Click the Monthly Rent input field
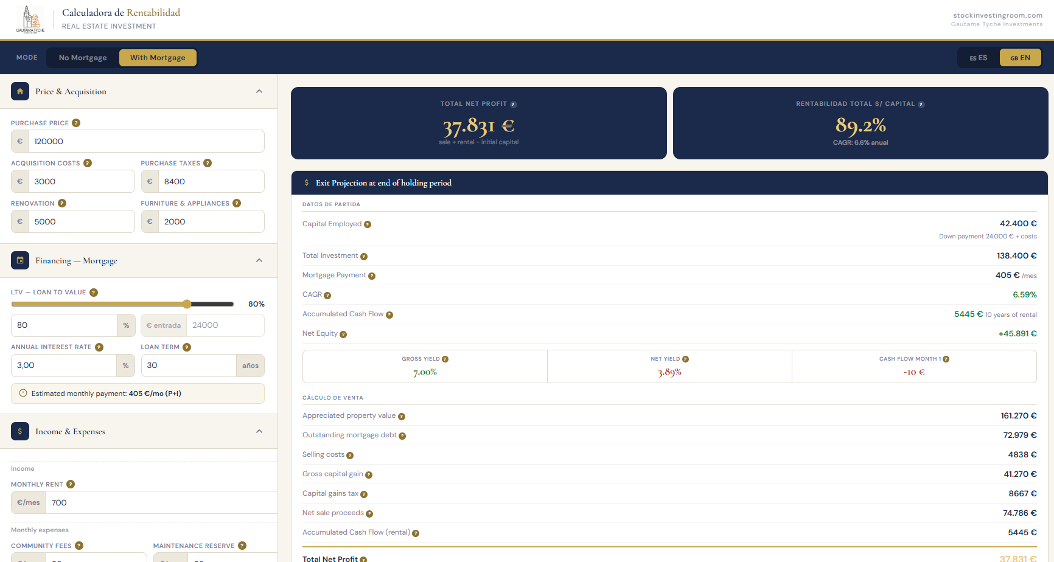The image size is (1054, 562). (161, 502)
